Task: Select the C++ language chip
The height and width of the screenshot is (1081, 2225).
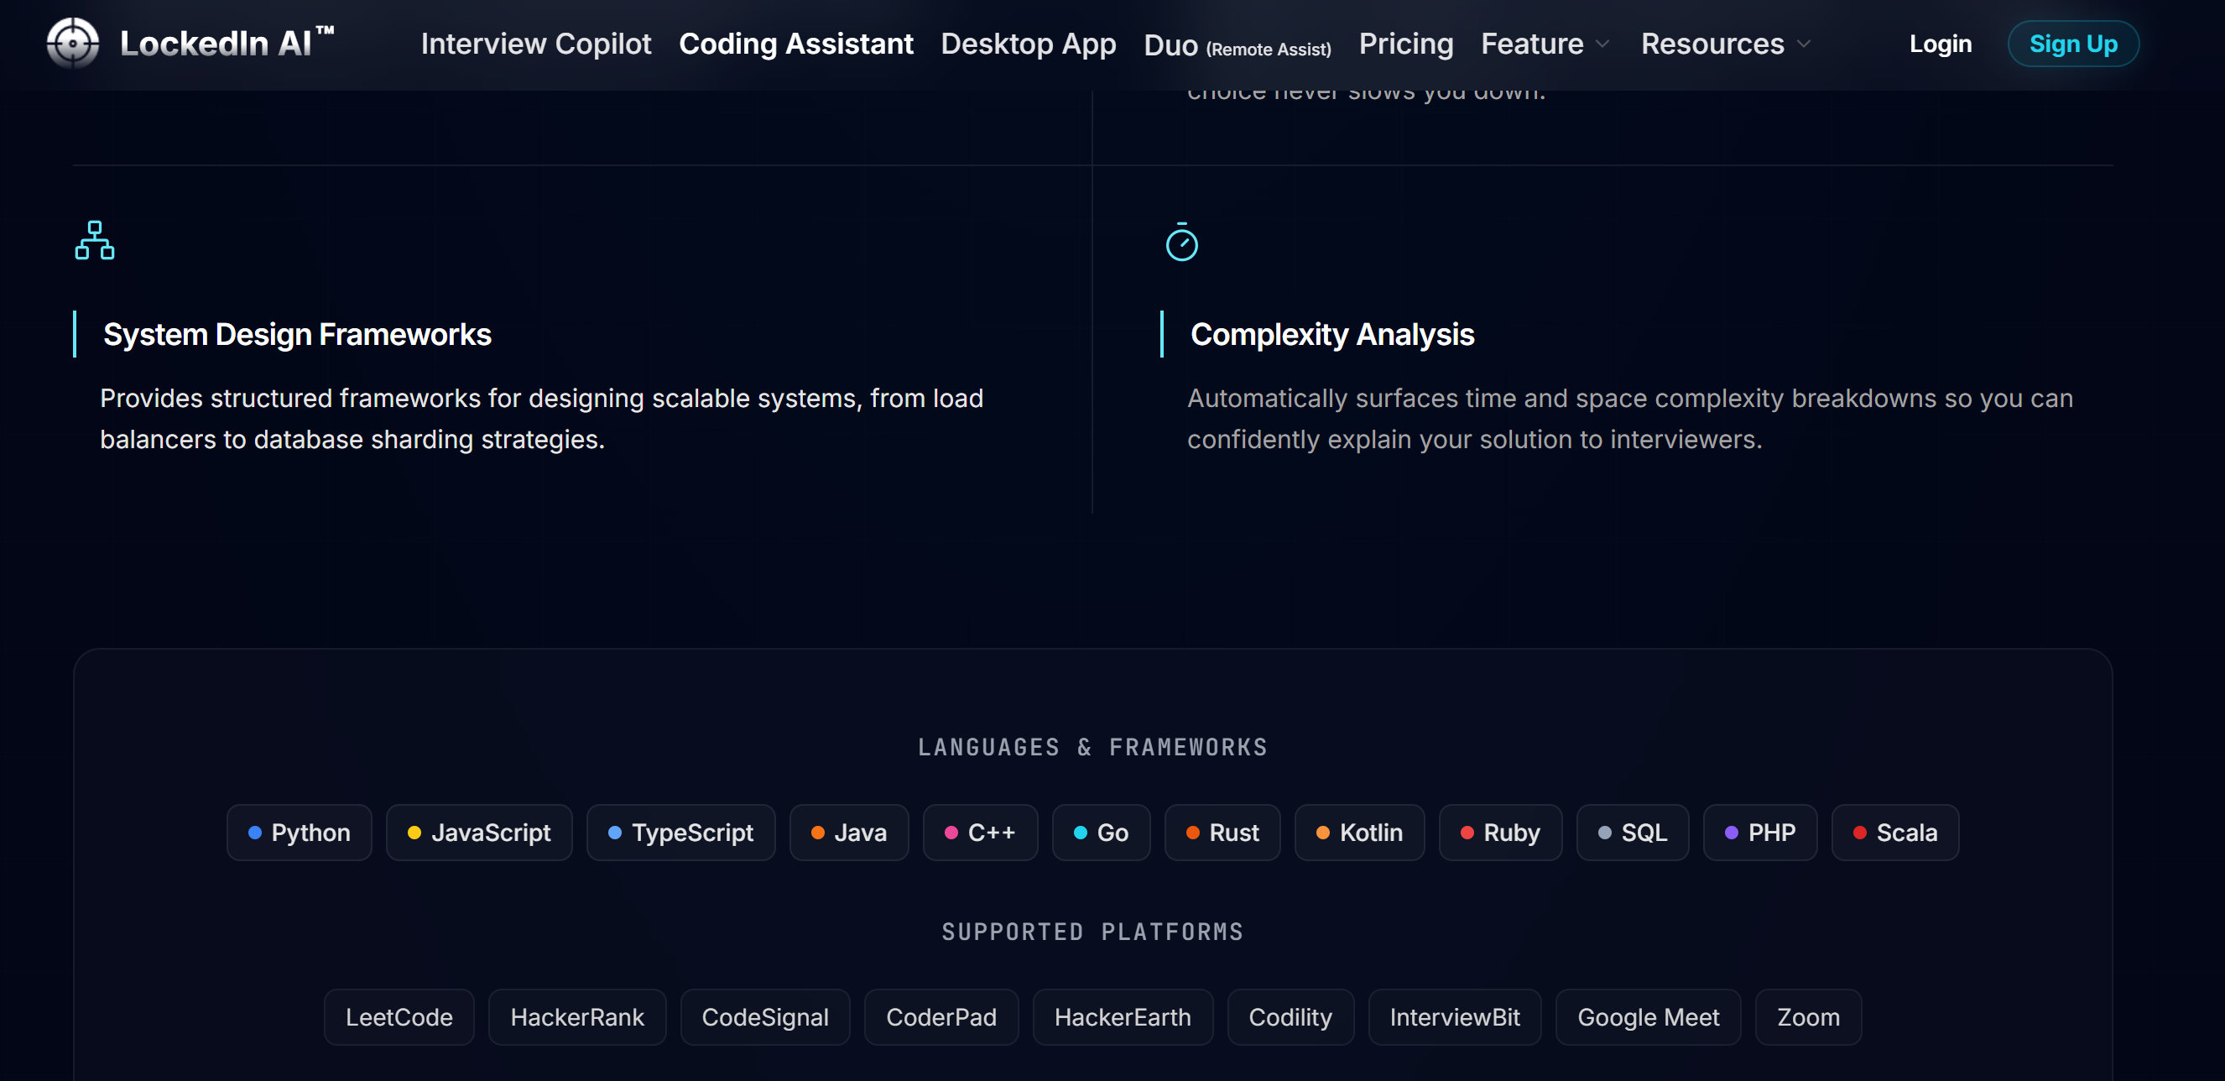Action: (980, 832)
